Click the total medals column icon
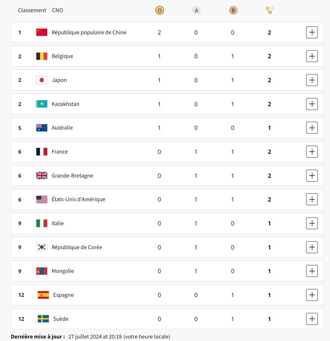The image size is (330, 341). point(270,10)
